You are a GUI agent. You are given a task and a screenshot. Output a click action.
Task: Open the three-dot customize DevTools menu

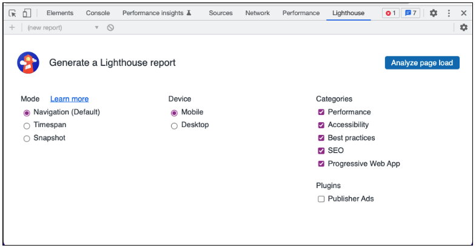pyautogui.click(x=449, y=13)
